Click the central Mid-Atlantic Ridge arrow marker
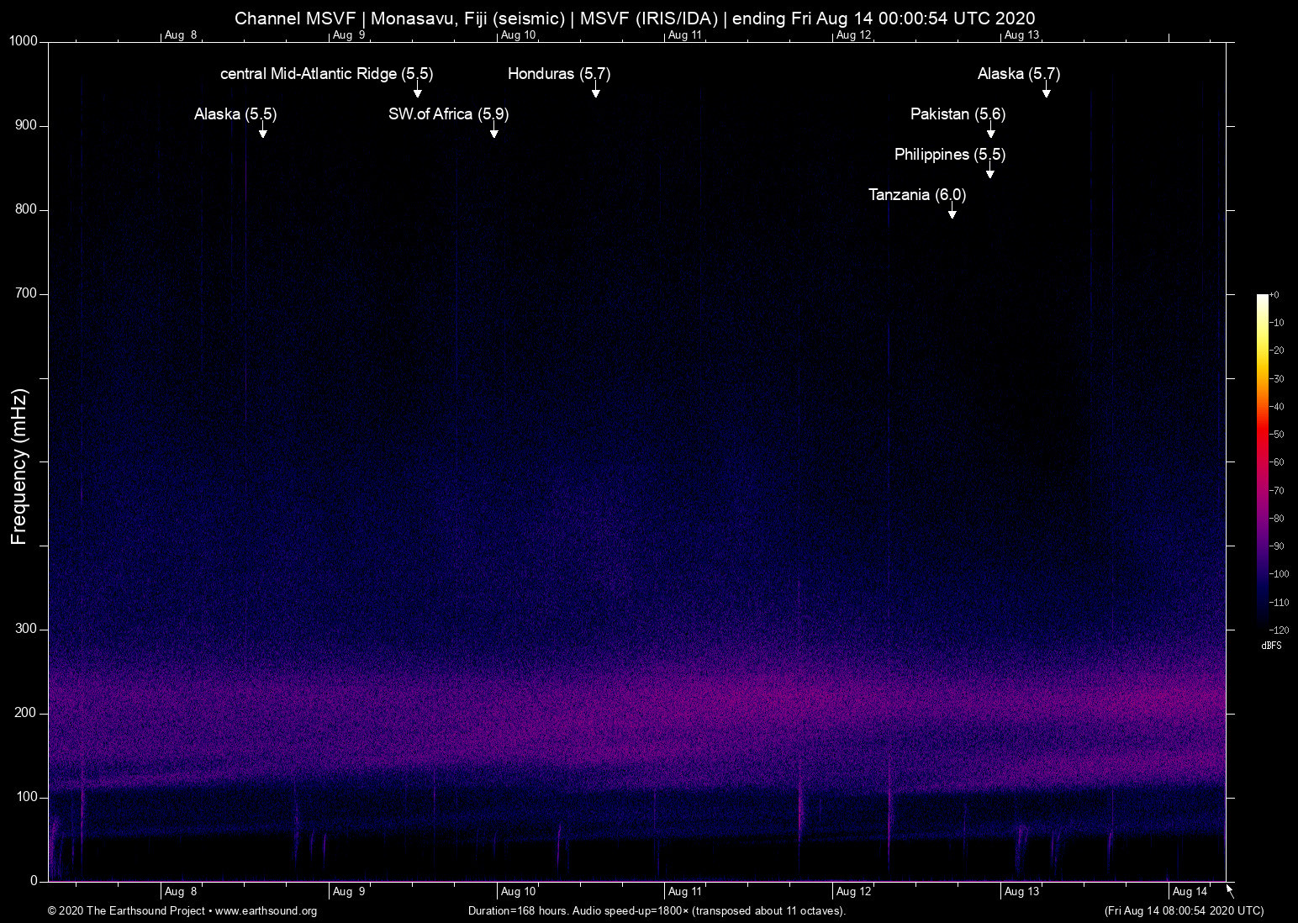 click(x=417, y=92)
